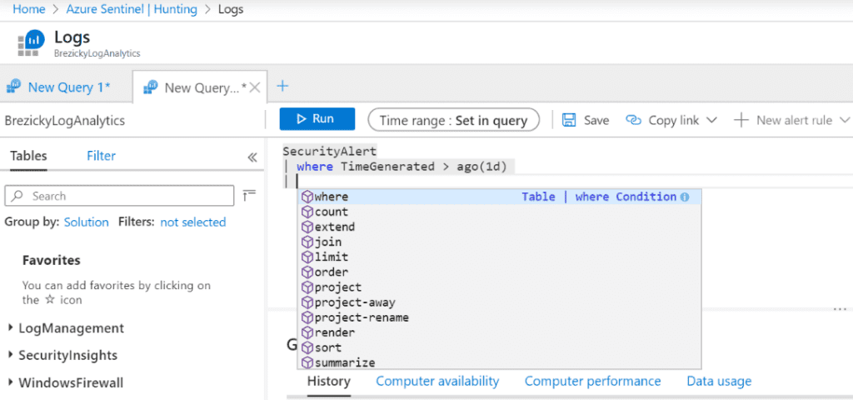Click the info icon beside where Condition
This screenshot has height=400, width=853.
[x=685, y=197]
